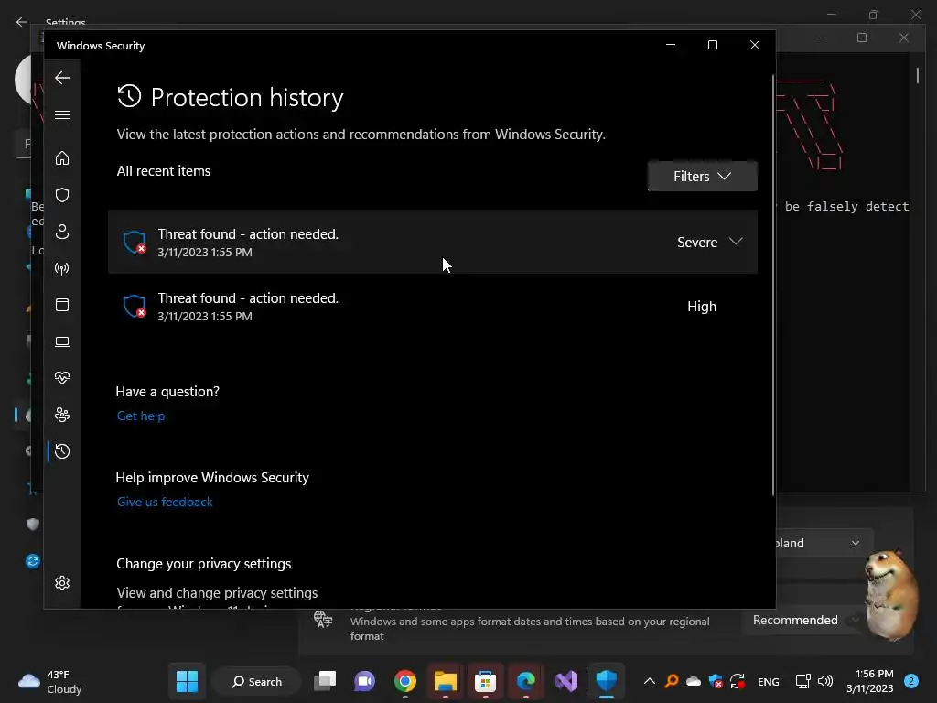The image size is (937, 703).
Task: Open the Chat app on taskbar
Action: 364,681
